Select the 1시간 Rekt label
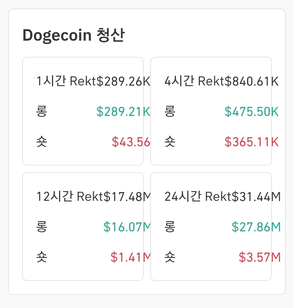Image resolution: width=294 pixels, height=308 pixels. click(66, 81)
